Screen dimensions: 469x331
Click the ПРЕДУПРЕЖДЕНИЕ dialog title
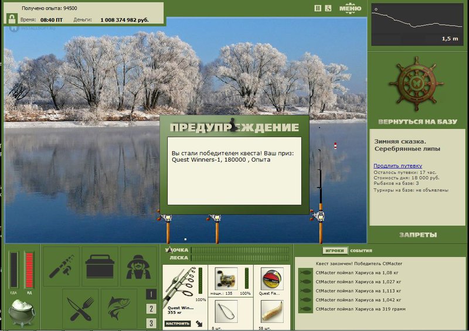point(234,127)
